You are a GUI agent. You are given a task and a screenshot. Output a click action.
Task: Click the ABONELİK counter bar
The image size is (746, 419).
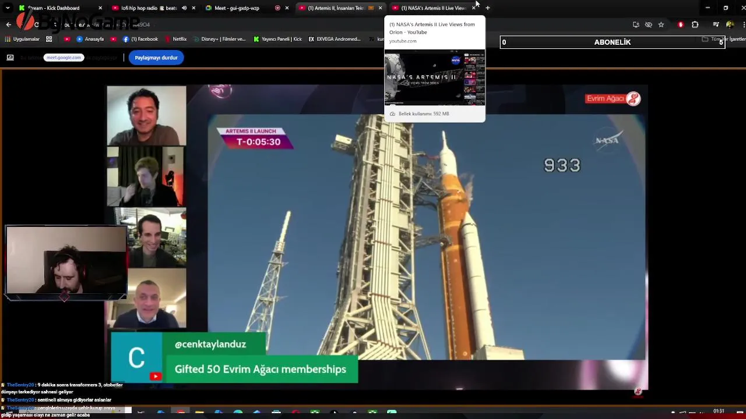[612, 42]
